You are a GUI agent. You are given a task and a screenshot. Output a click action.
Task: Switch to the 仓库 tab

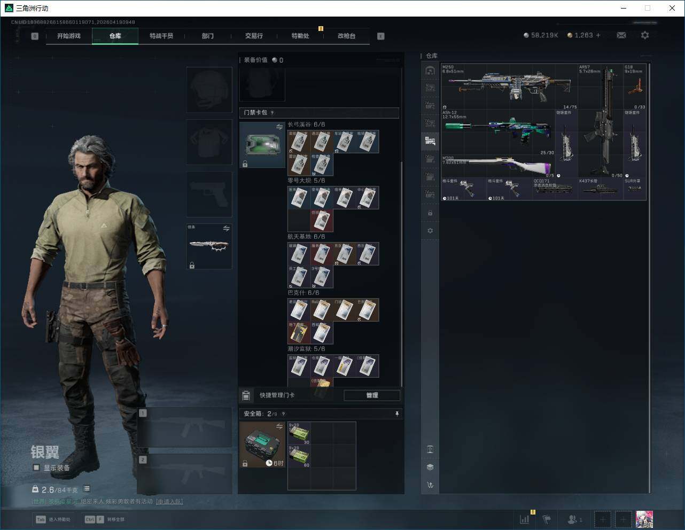[115, 36]
